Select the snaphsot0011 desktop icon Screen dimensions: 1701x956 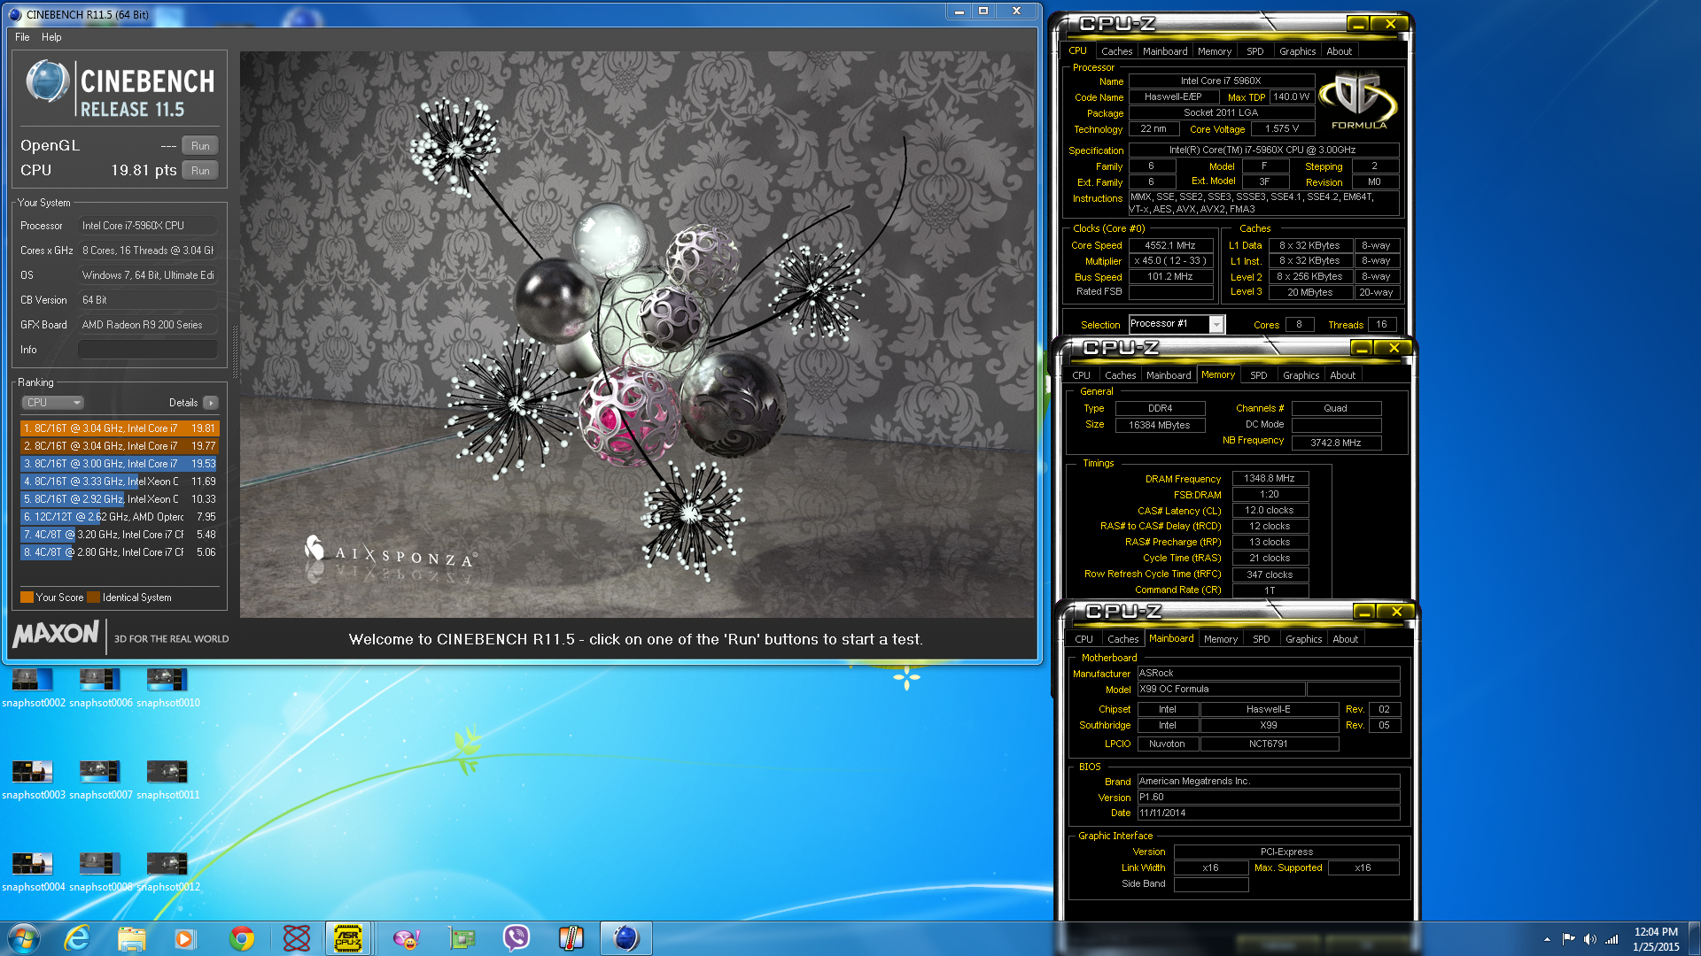coord(168,780)
